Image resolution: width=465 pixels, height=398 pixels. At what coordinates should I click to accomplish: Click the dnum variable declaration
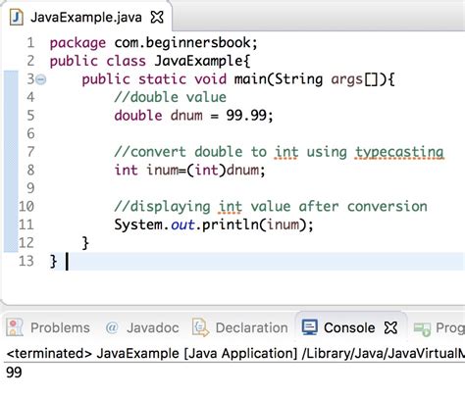186,116
